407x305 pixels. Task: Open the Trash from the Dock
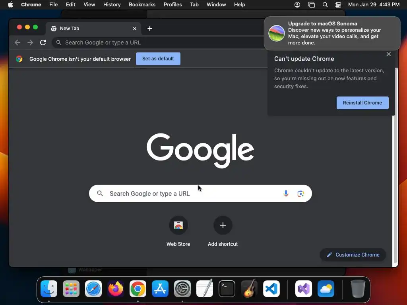358,289
